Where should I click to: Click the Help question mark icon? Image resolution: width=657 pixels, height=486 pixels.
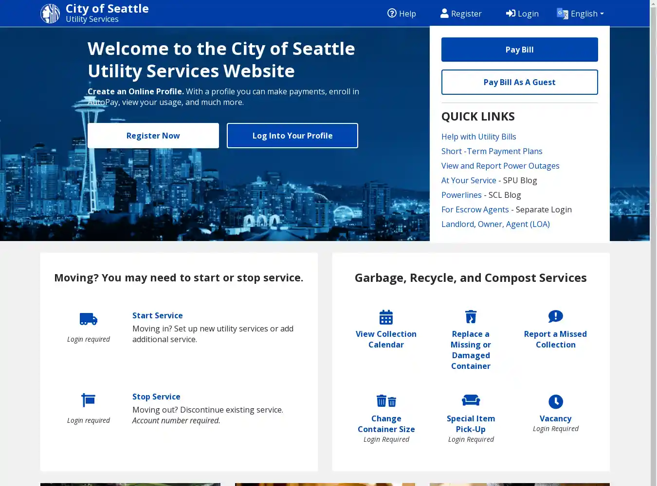(392, 13)
